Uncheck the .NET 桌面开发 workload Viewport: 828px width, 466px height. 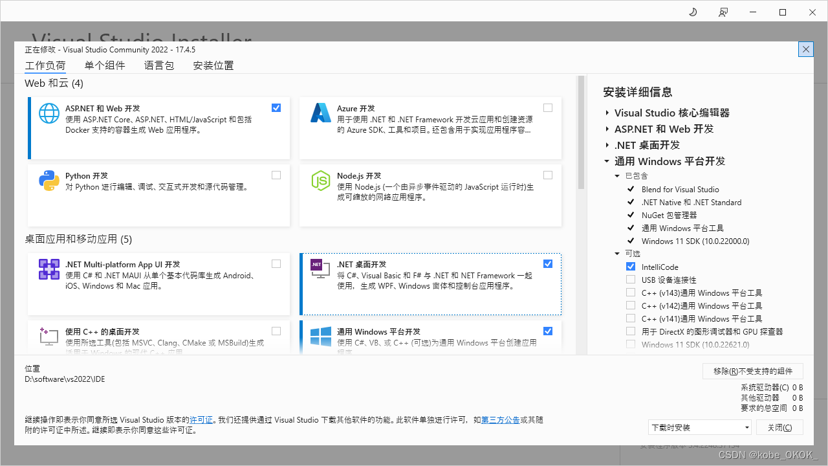click(548, 263)
